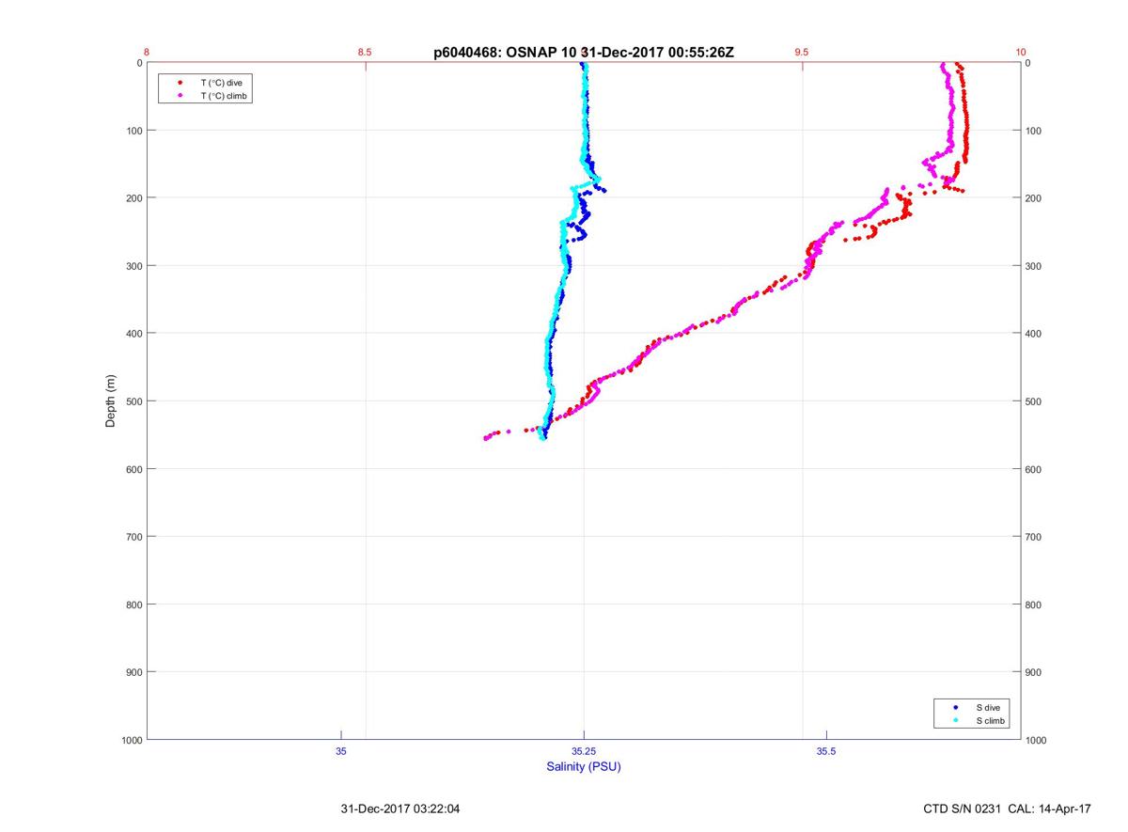This screenshot has width=1128, height=832.
Task: Click the red 8.5 temperature tick label
Action: pos(365,53)
